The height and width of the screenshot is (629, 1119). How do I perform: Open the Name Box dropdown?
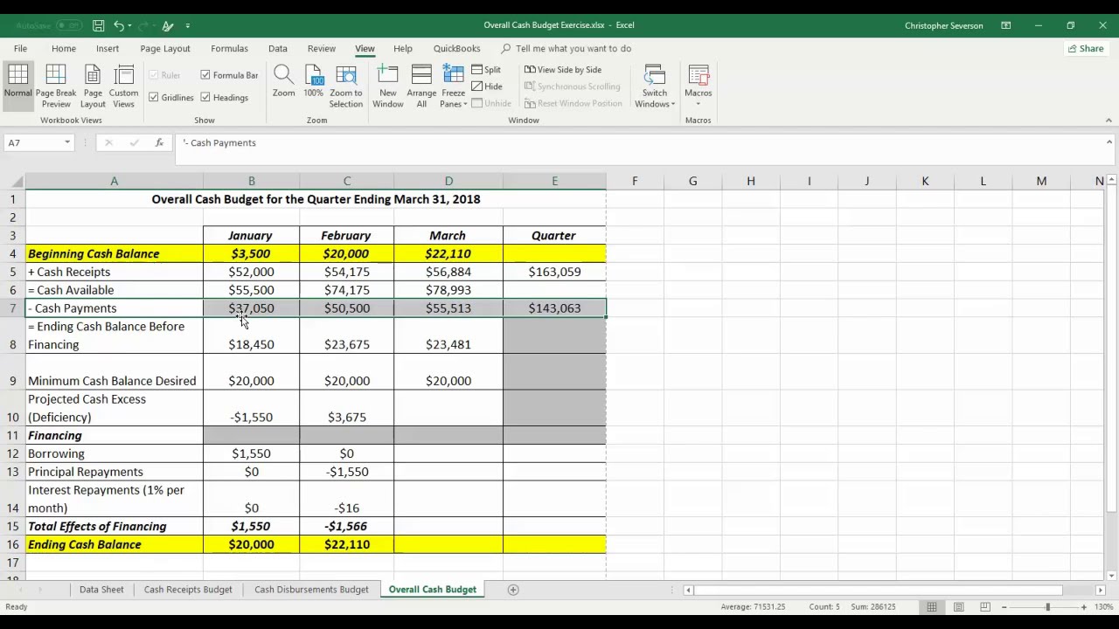67,142
